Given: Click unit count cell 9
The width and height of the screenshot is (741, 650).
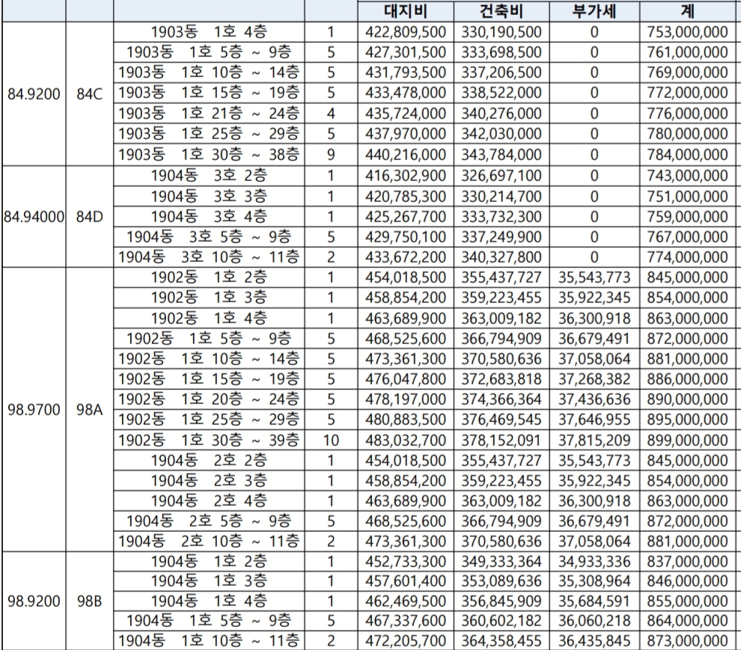Looking at the screenshot, I should [x=331, y=155].
